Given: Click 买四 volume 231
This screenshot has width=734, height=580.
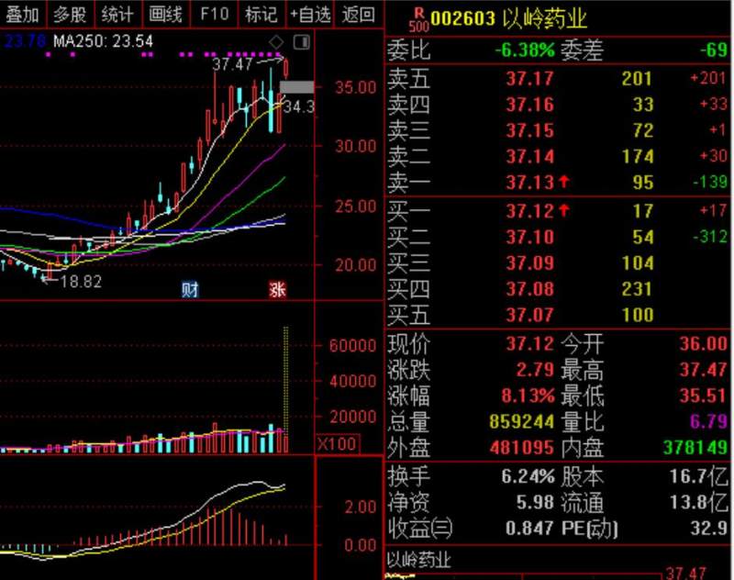Looking at the screenshot, I should pos(638,289).
